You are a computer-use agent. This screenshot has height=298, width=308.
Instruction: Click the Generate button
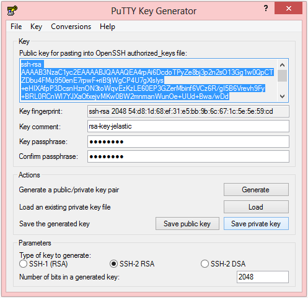click(x=256, y=190)
